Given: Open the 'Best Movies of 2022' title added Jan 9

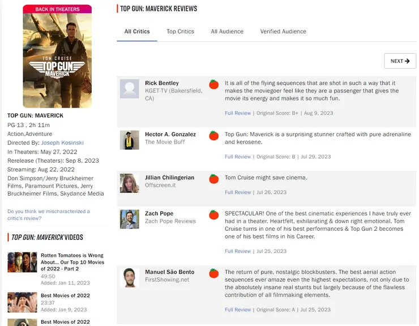Looking at the screenshot, I should pyautogui.click(x=65, y=295).
